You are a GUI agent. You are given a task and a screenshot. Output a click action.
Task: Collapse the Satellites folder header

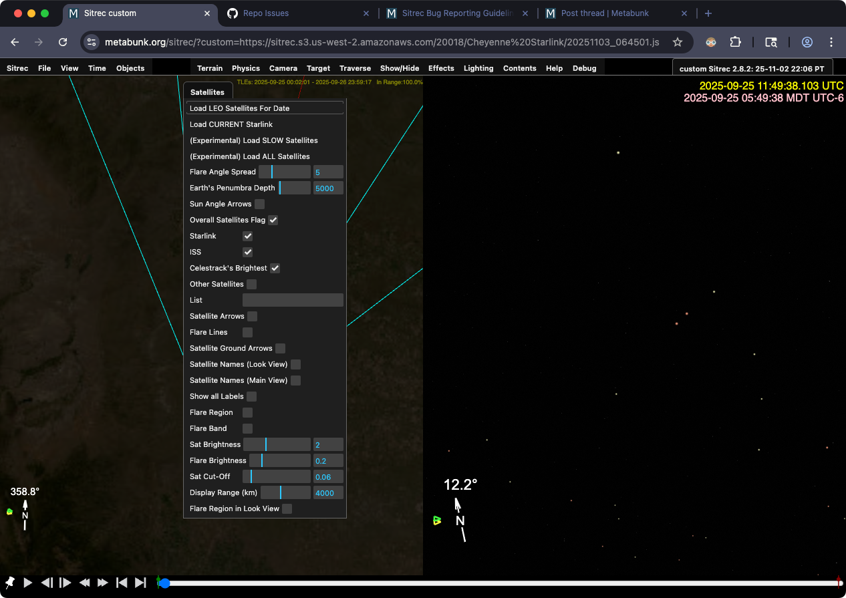click(207, 92)
